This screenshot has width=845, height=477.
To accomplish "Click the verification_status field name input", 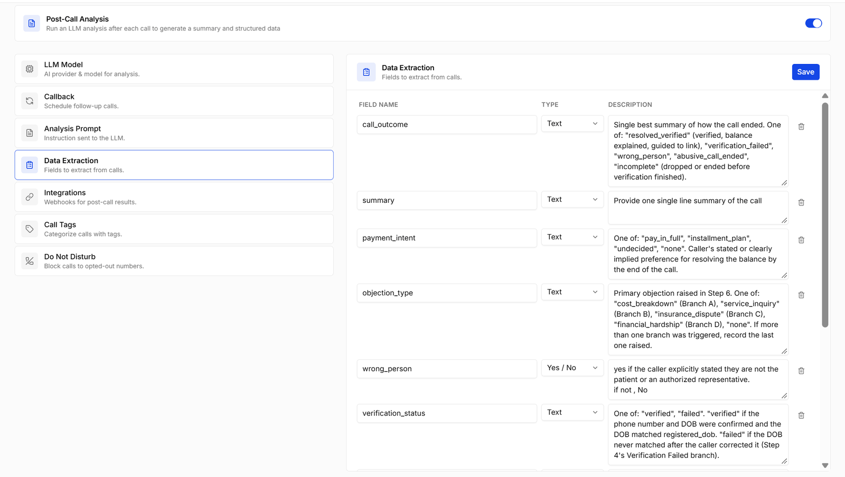I will [447, 414].
